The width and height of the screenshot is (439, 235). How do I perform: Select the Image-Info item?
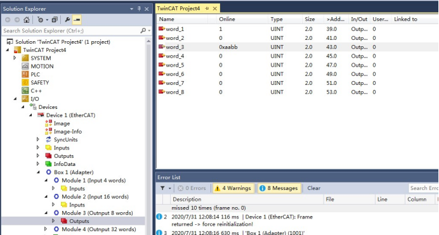68,131
